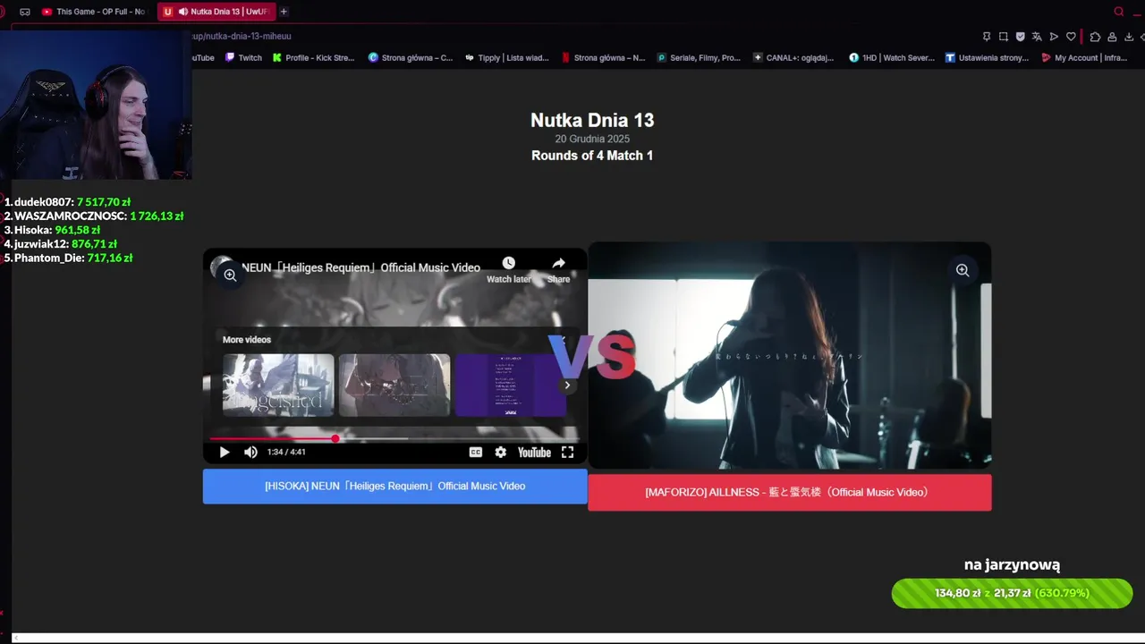Seek on the red video progress bar
1145x644 pixels.
394,438
